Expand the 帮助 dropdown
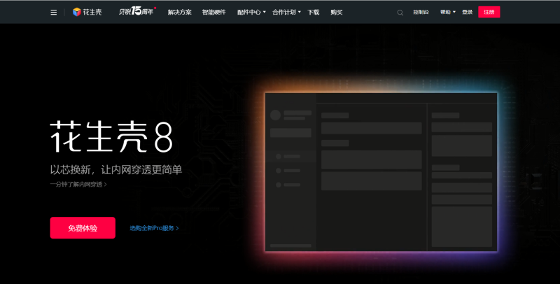The width and height of the screenshot is (560, 284). click(448, 12)
